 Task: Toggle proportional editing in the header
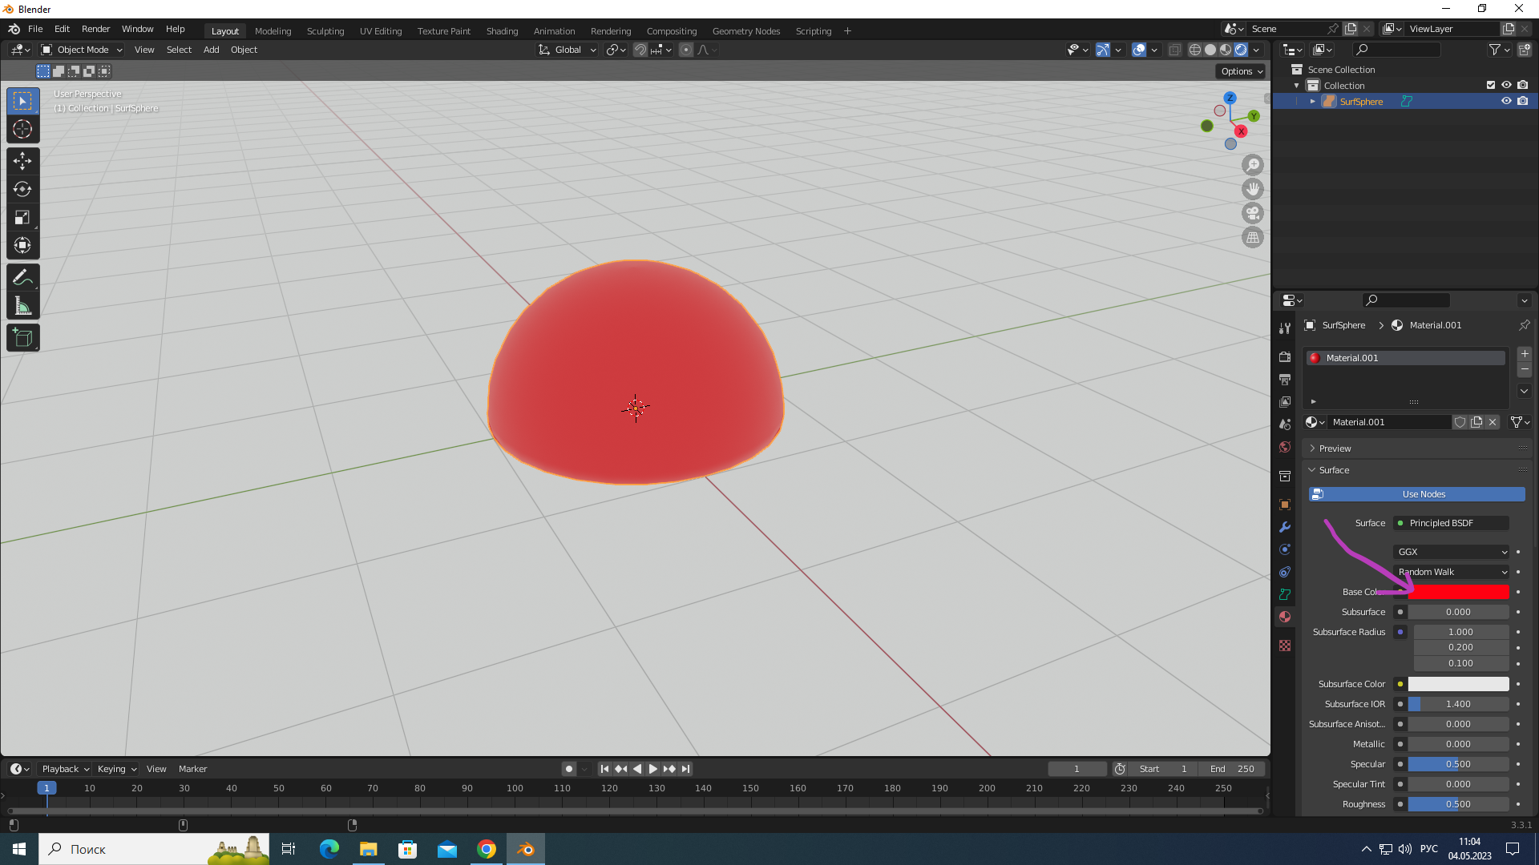tap(686, 50)
